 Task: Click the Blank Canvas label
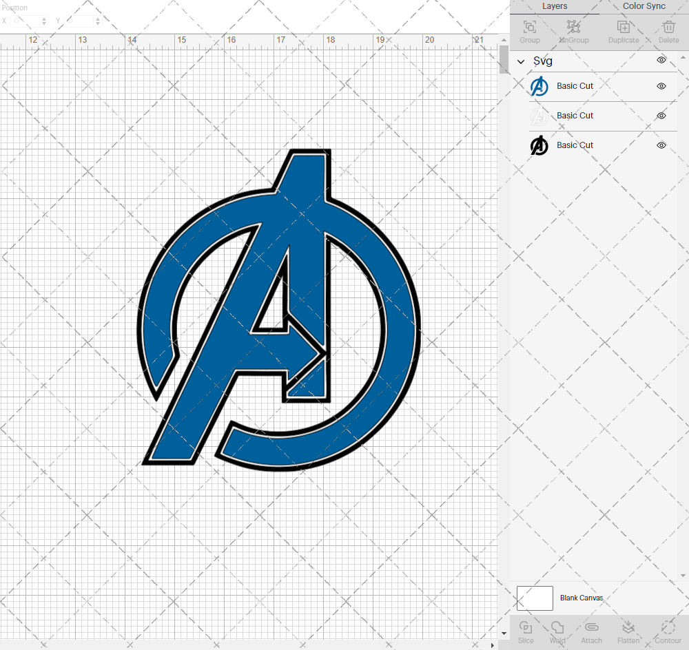point(582,598)
